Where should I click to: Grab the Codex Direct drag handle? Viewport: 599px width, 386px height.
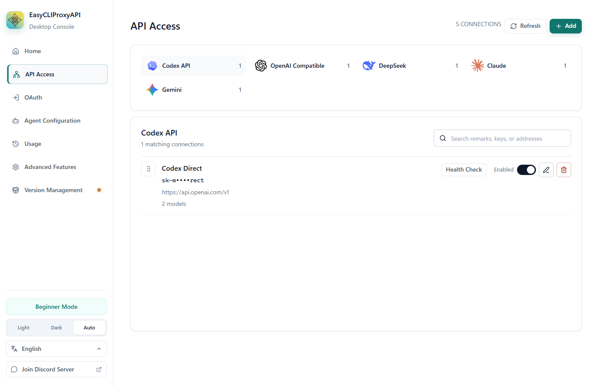coord(148,169)
